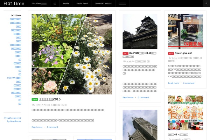Click 0 comment under DoGYAN post
The height and width of the screenshot is (140, 210).
tap(143, 97)
